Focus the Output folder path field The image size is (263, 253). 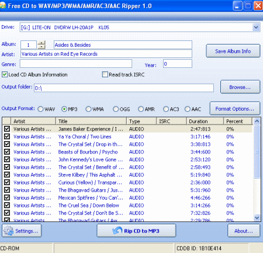[124, 88]
